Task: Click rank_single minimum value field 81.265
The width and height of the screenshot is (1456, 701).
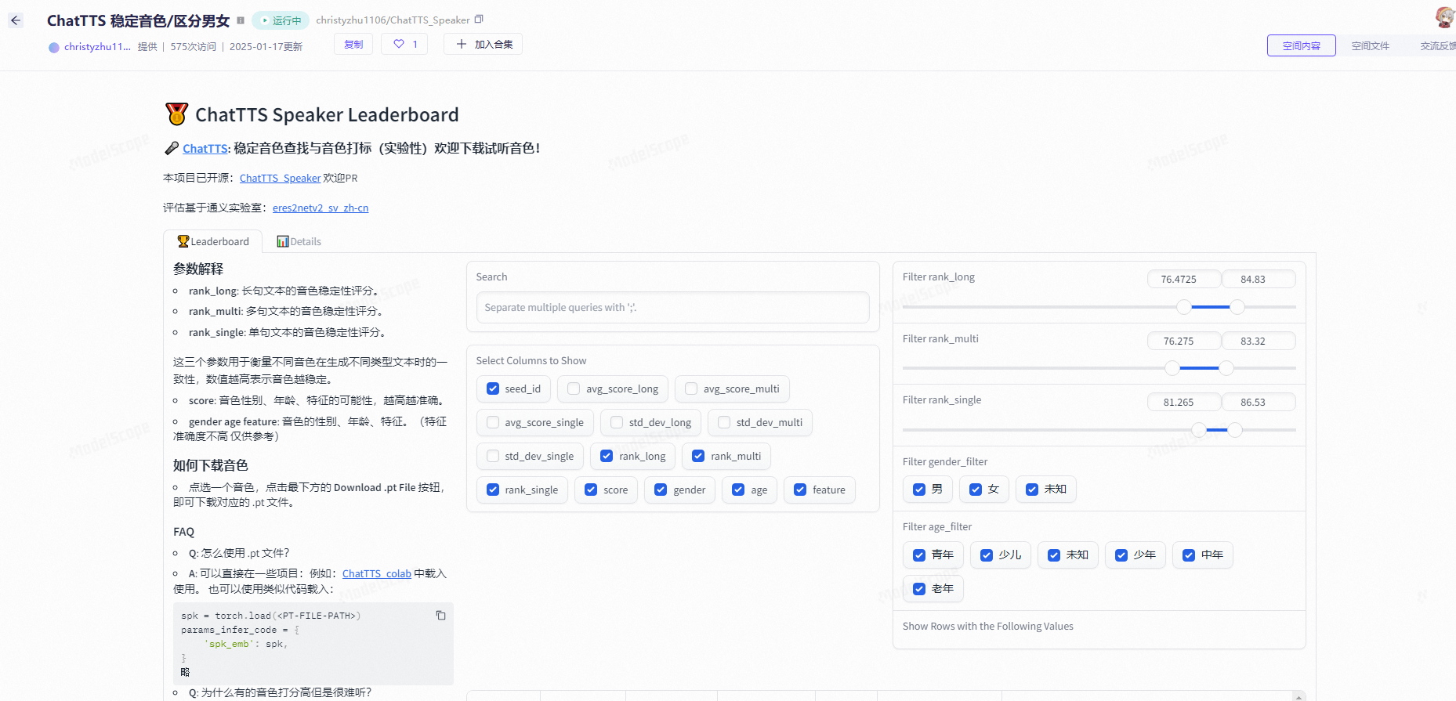Action: [x=1184, y=402]
